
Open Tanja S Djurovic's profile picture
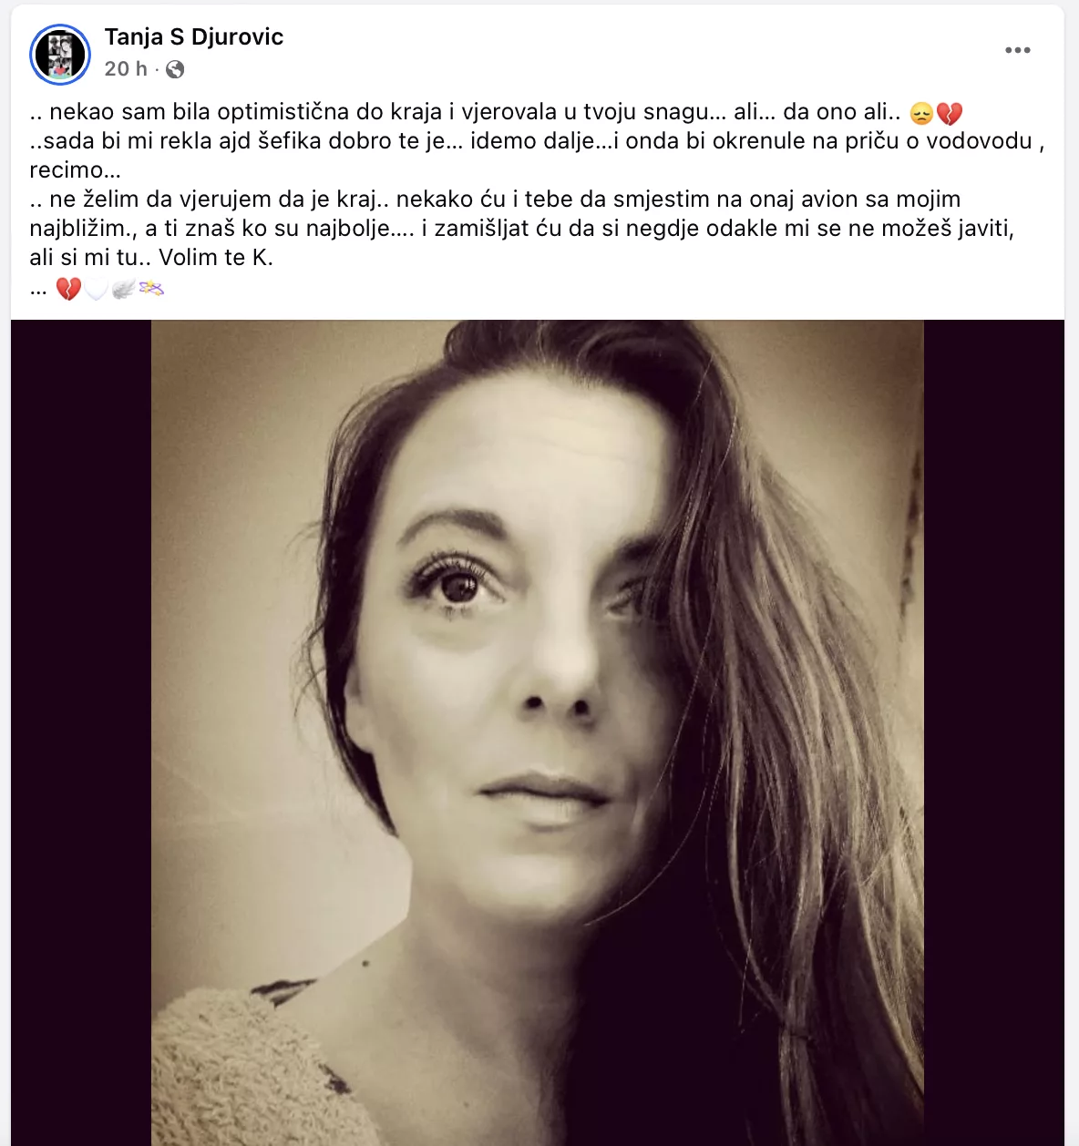pos(60,54)
